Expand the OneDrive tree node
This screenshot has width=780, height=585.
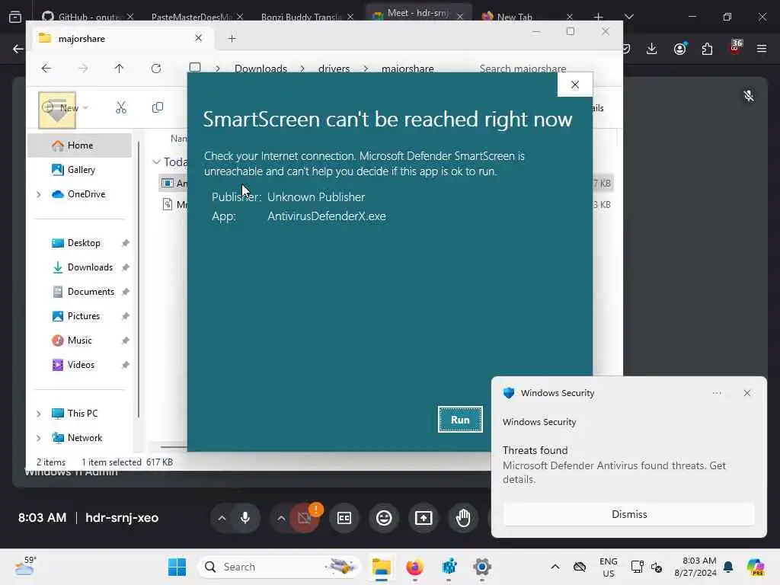(x=39, y=194)
